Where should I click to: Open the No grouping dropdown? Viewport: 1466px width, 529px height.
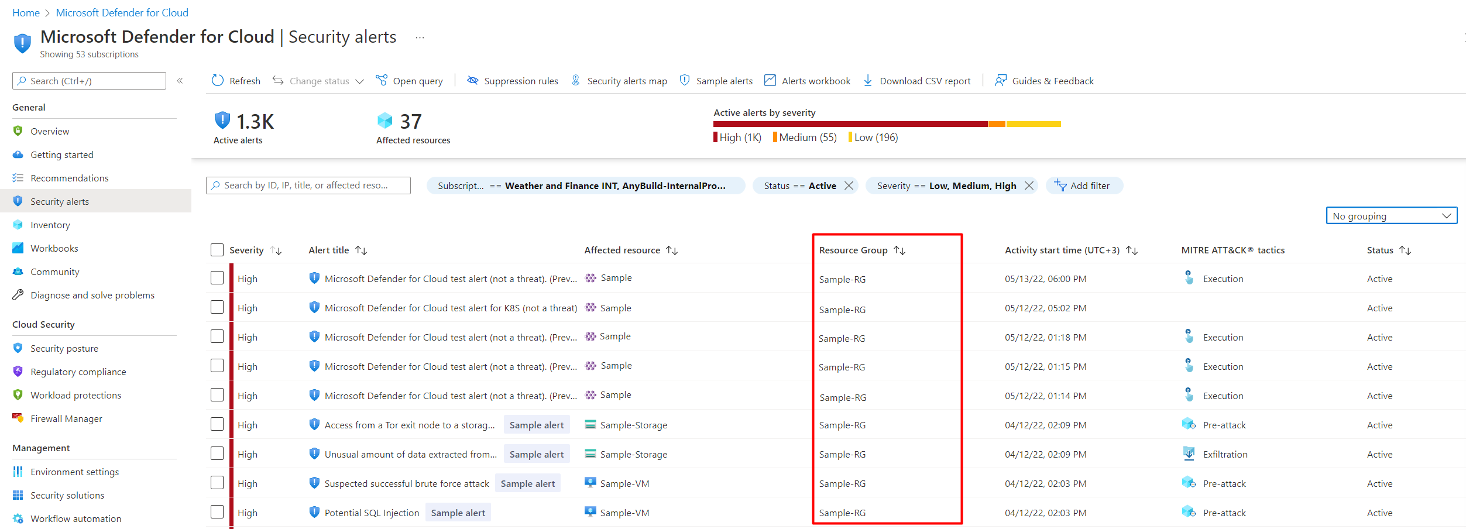click(1391, 216)
